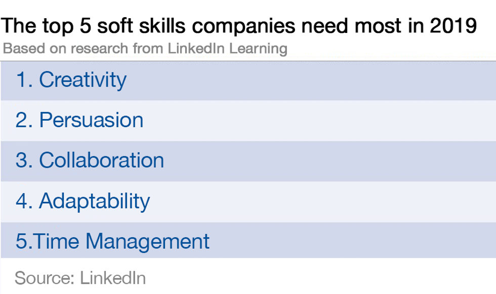
Task: Select the Persuasion row label
Action: coord(91,120)
